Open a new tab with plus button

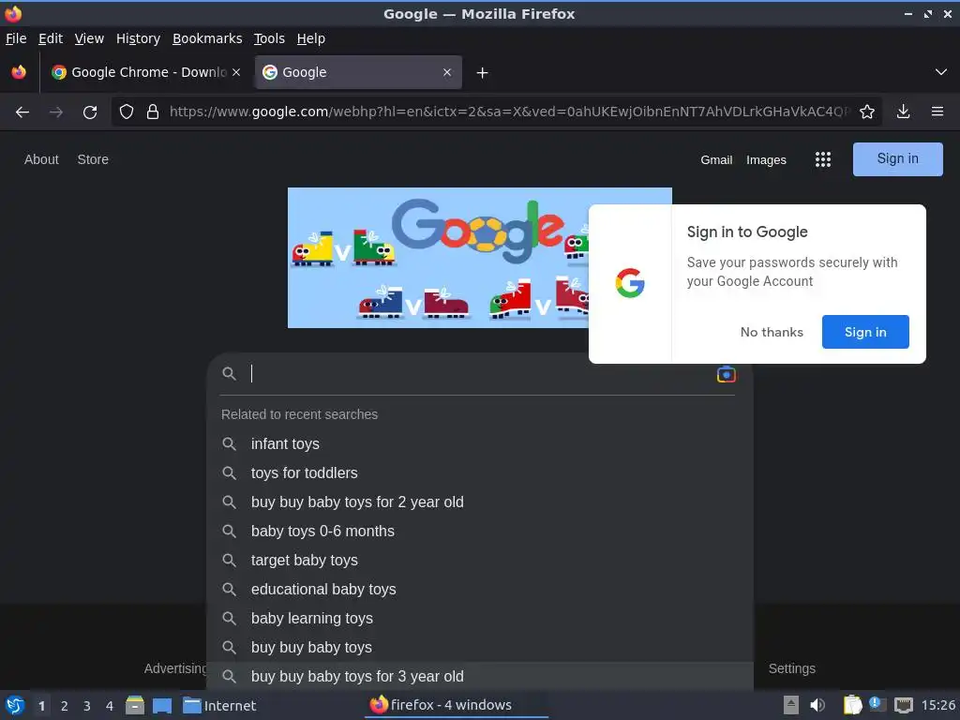[483, 73]
